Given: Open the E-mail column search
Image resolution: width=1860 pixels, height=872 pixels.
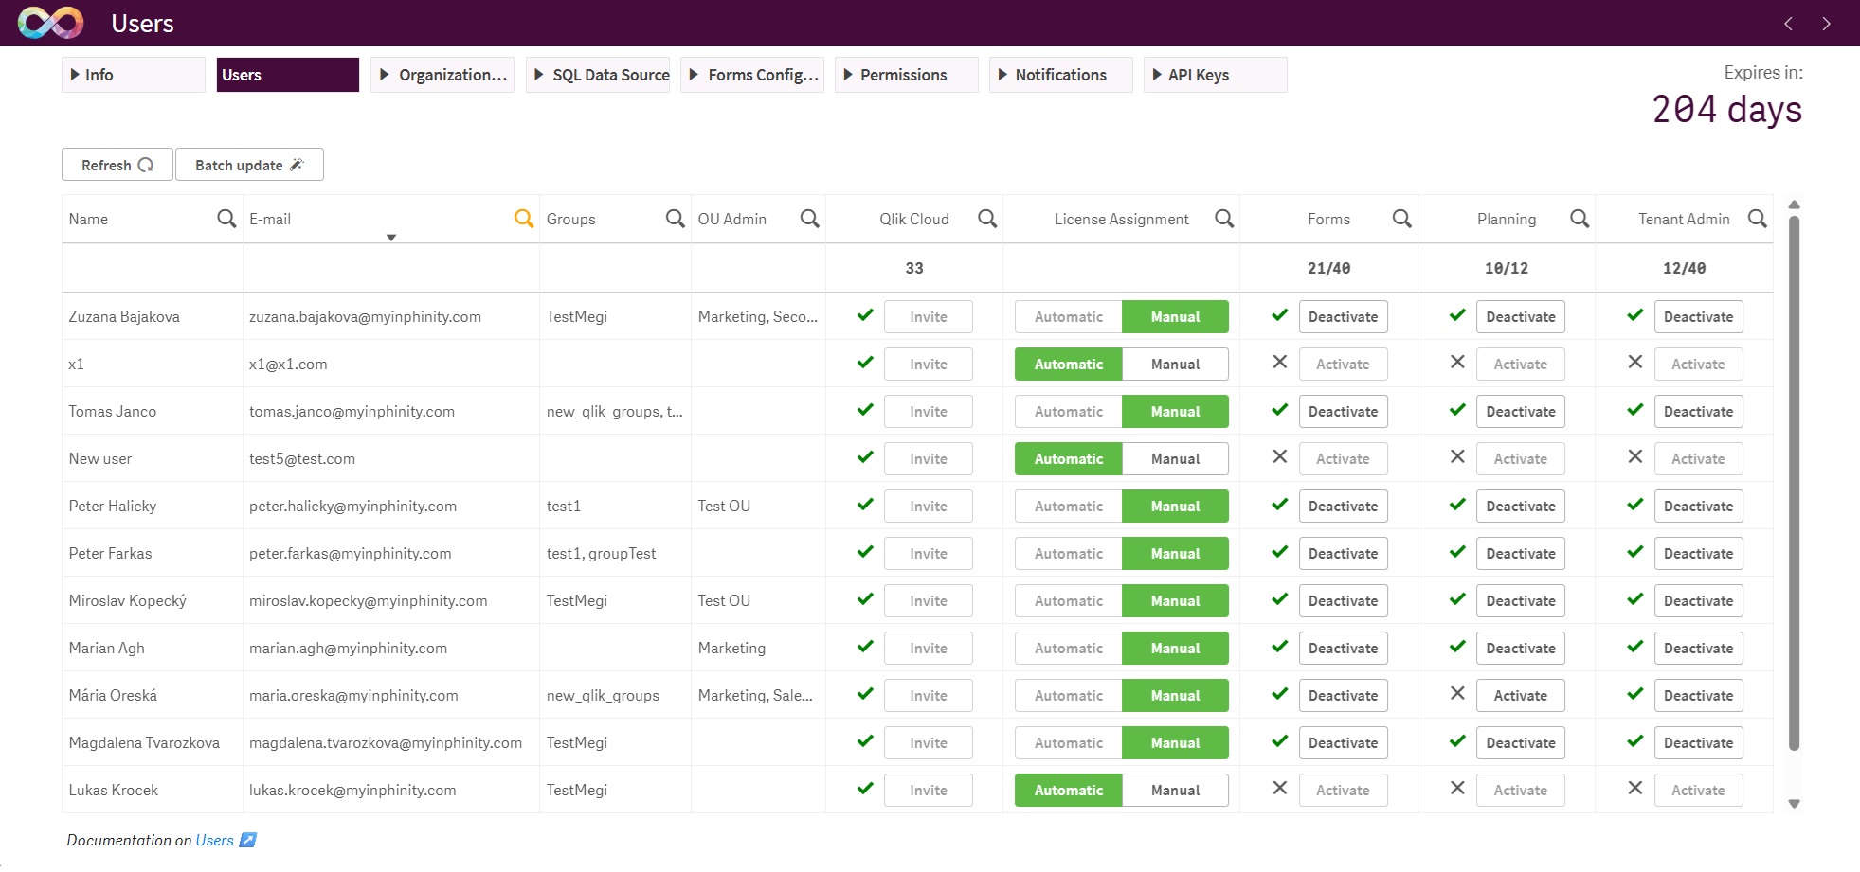Looking at the screenshot, I should pos(524,219).
